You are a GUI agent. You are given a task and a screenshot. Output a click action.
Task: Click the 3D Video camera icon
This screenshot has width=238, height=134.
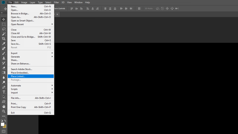click(x=177, y=8)
